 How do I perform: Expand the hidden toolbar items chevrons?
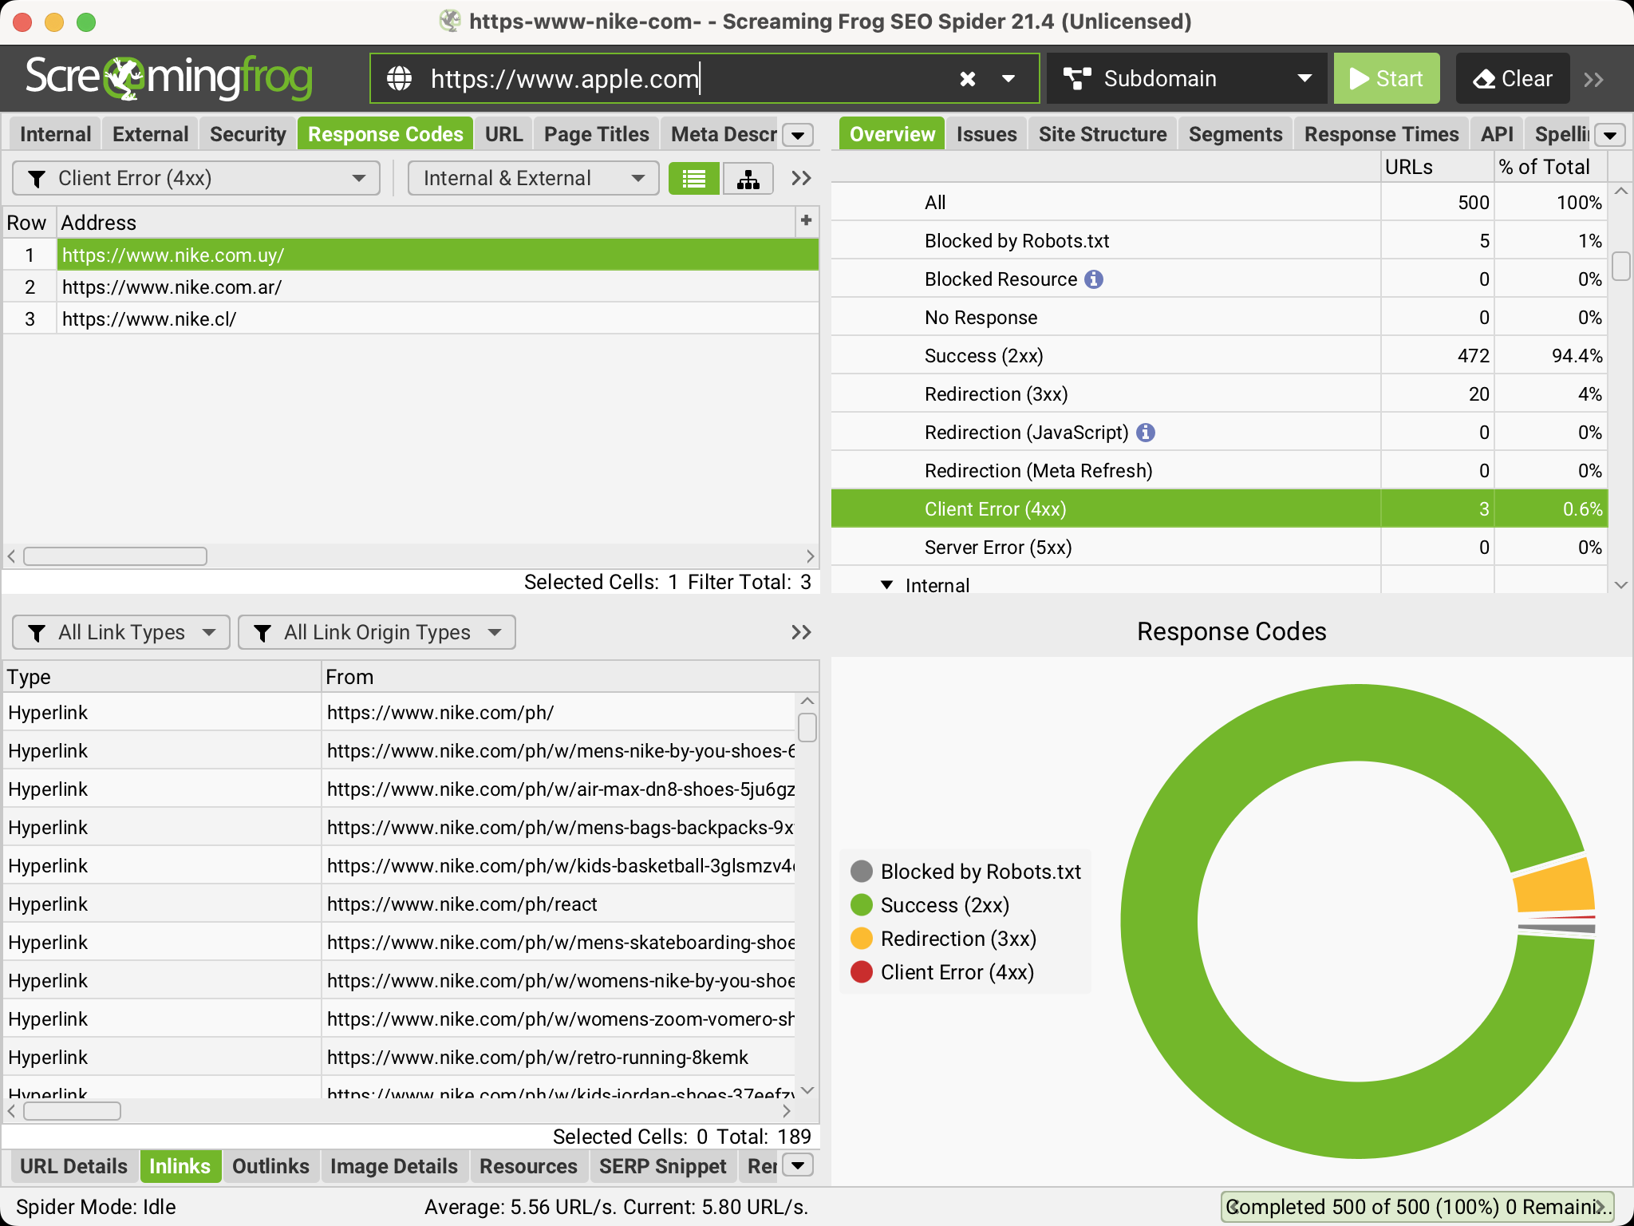tap(1593, 79)
